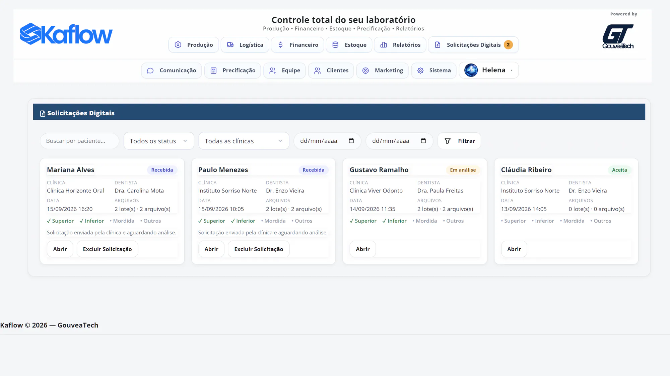Open the Sistema settings menu
This screenshot has height=376, width=670.
click(x=434, y=71)
